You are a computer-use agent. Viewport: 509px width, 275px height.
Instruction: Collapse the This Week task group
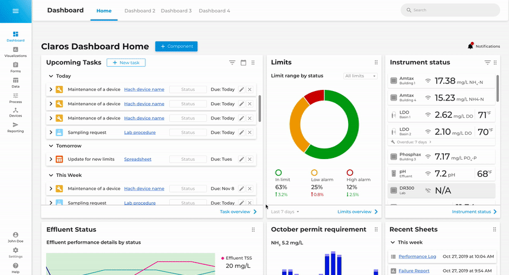pos(51,175)
